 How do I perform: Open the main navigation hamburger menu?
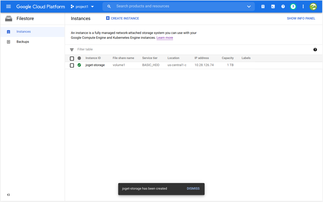click(8, 7)
